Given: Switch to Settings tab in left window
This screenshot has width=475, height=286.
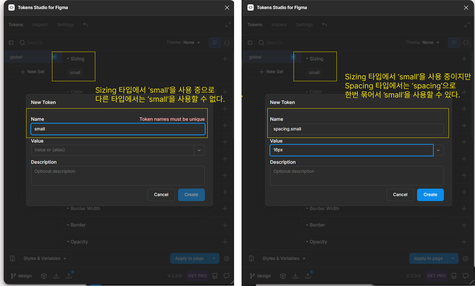Looking at the screenshot, I should (x=65, y=25).
